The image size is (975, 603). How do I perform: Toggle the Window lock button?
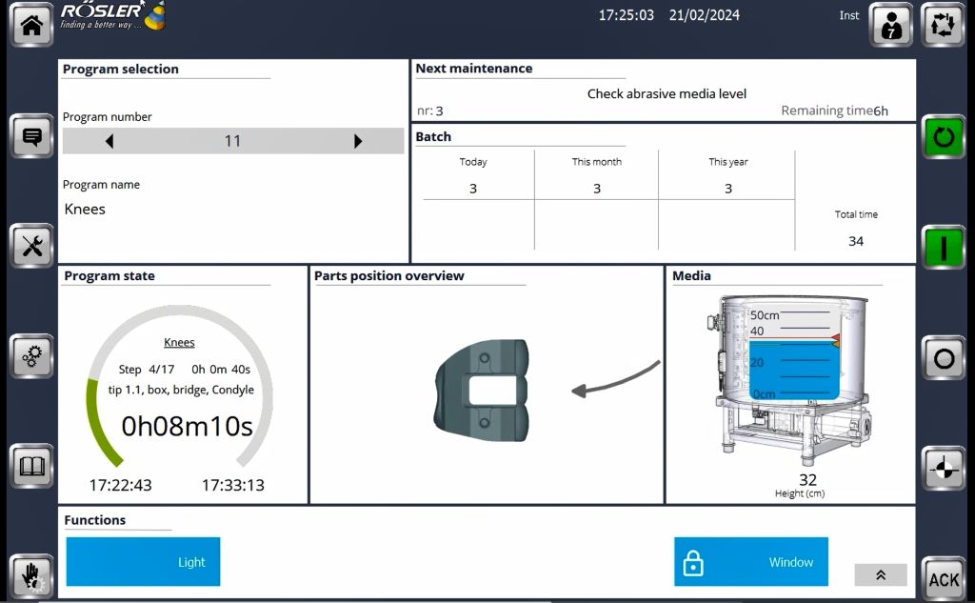(x=751, y=561)
